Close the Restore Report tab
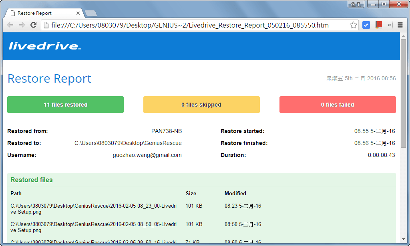This screenshot has width=410, height=246. (x=78, y=13)
